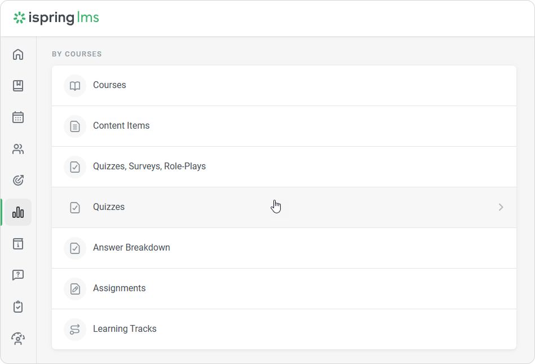The height and width of the screenshot is (364, 535).
Task: Open the users sidebar icon
Action: click(18, 149)
